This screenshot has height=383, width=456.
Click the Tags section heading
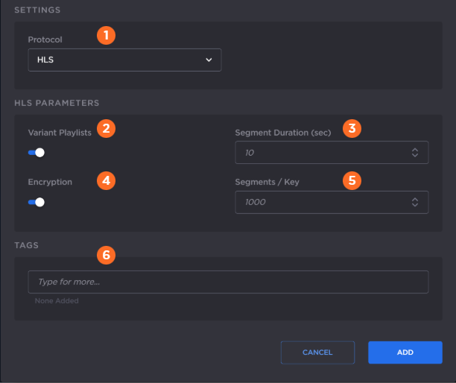pyautogui.click(x=27, y=244)
